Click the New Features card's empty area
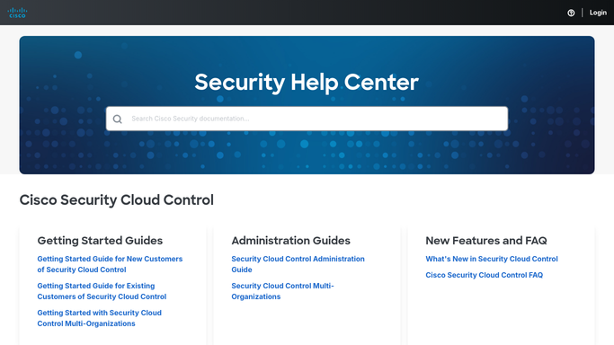Image resolution: width=614 pixels, height=345 pixels. pos(501,313)
